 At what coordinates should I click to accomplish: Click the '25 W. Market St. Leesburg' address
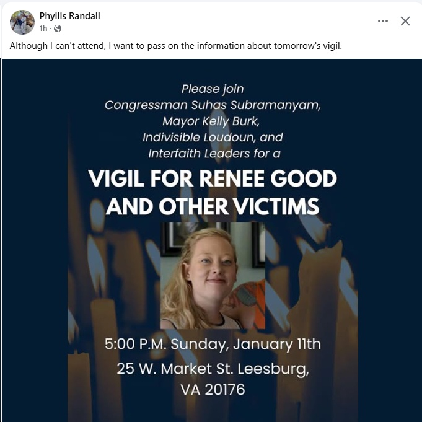coord(213,369)
